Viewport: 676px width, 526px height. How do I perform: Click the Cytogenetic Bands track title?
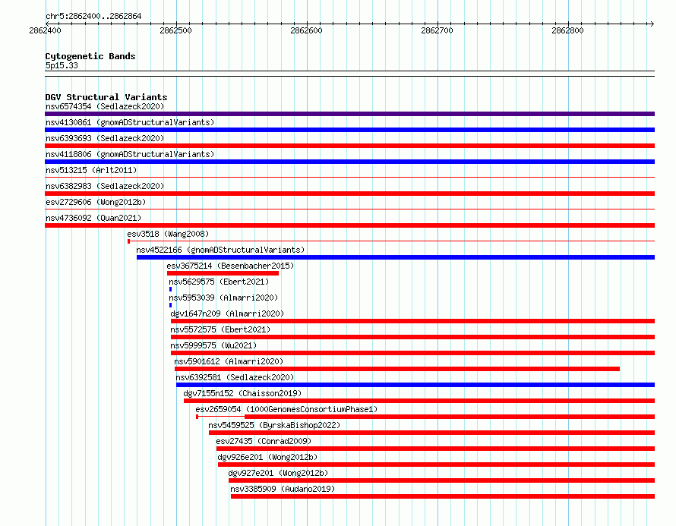(90, 56)
